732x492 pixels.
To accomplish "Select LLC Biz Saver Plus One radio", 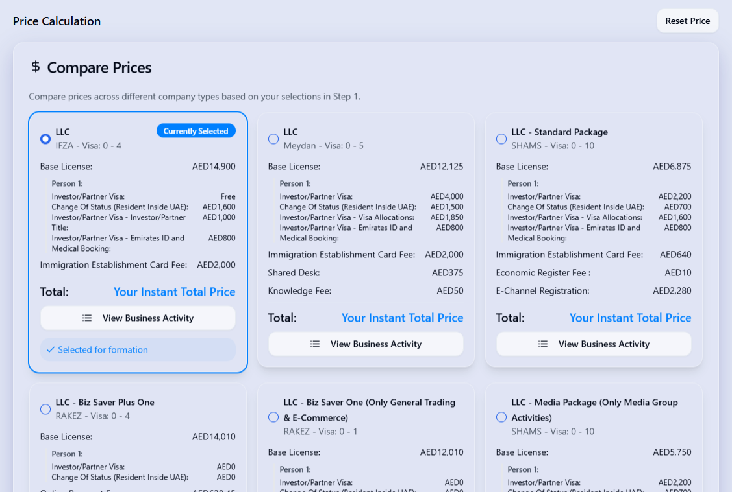I will coord(45,409).
